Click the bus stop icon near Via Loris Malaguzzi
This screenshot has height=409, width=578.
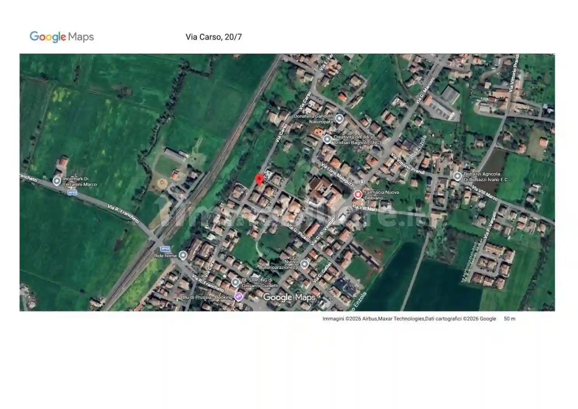[362, 181]
